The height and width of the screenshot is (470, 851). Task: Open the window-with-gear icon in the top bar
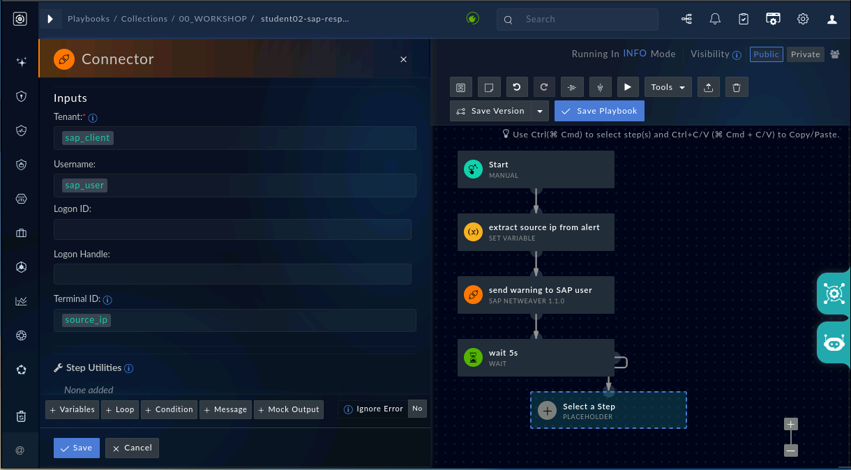coord(773,20)
